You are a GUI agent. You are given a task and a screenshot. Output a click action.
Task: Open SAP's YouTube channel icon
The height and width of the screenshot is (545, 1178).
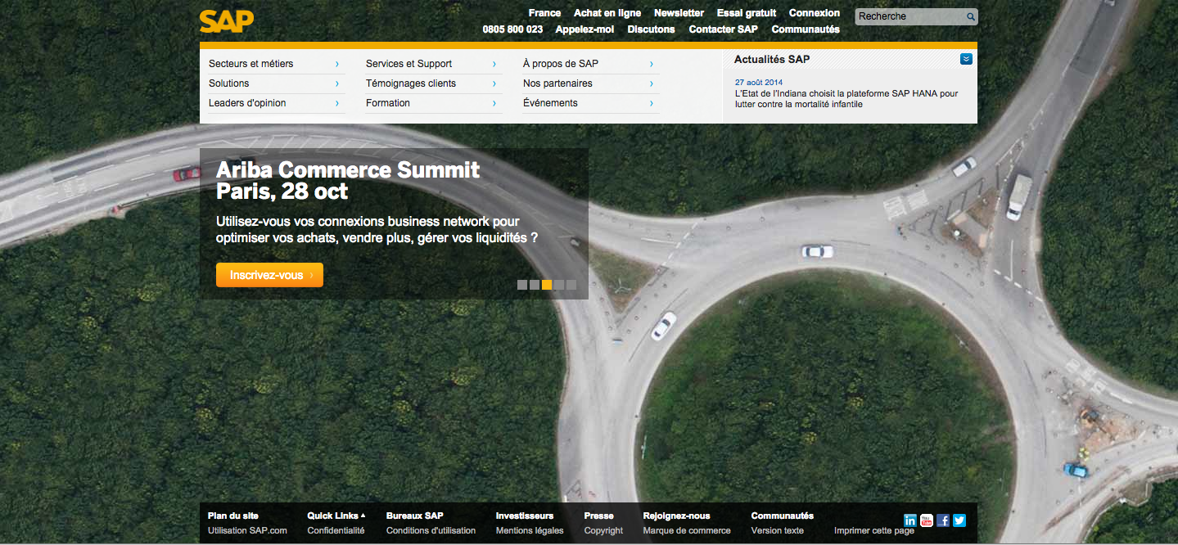pos(927,520)
